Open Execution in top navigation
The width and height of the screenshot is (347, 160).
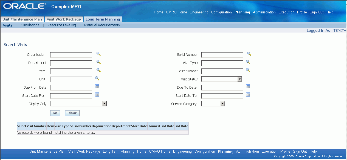tap(286, 12)
